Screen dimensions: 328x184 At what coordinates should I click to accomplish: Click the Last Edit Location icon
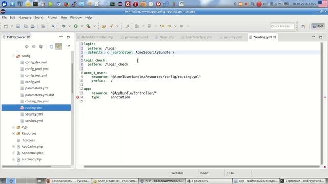click(162, 26)
